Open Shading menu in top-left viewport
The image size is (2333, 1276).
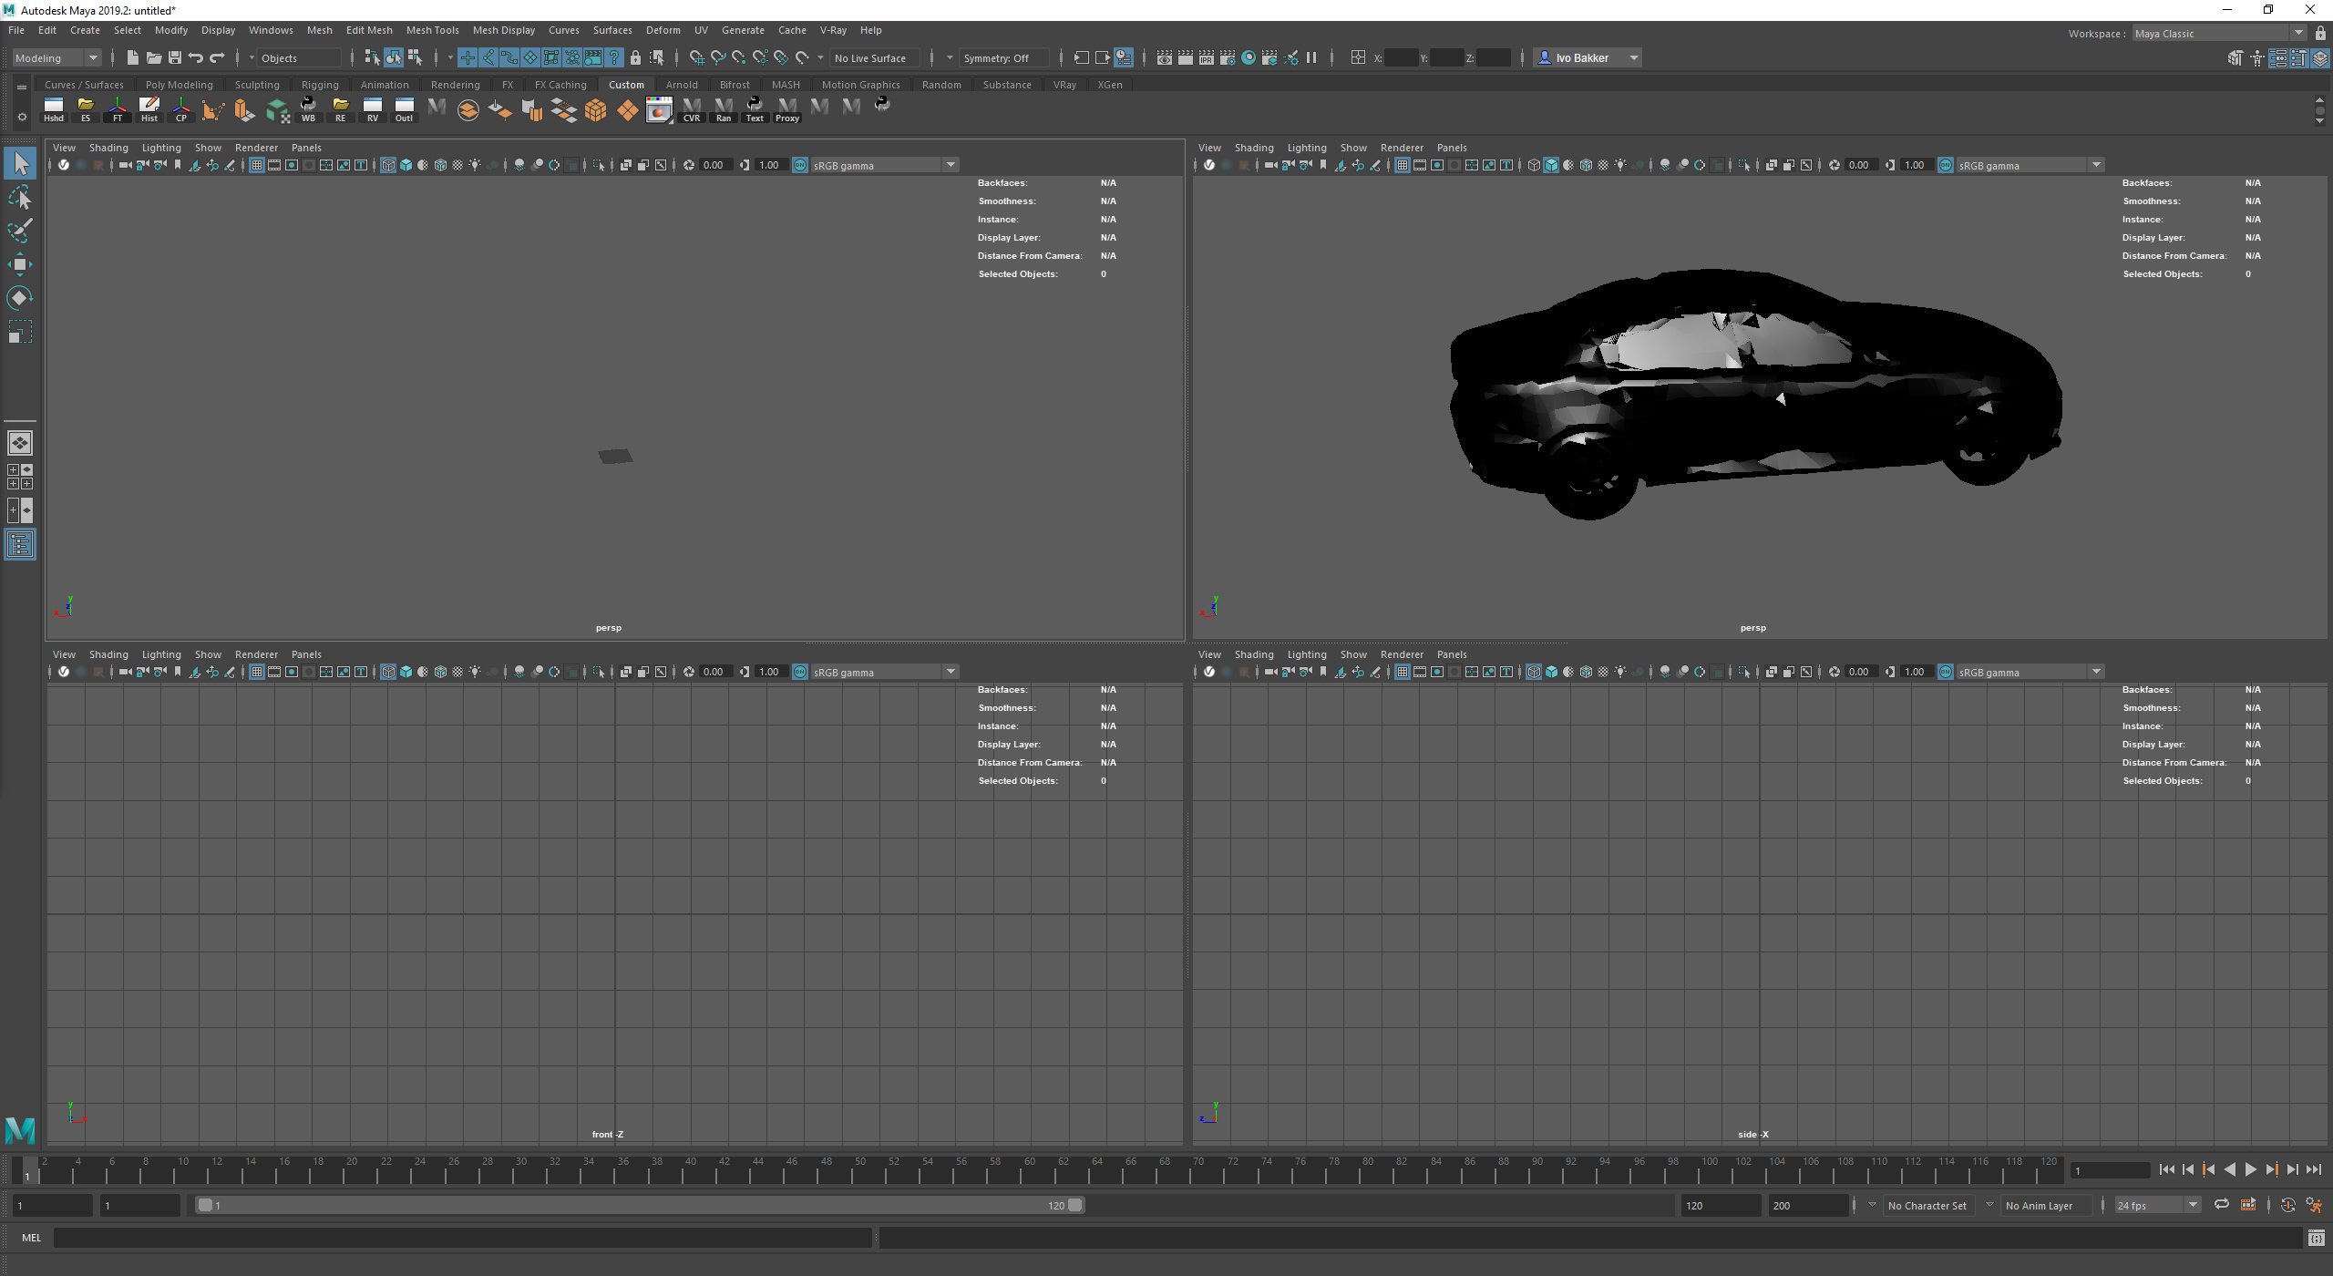(108, 148)
